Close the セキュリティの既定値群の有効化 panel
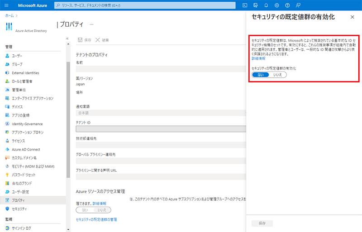 tap(352, 17)
